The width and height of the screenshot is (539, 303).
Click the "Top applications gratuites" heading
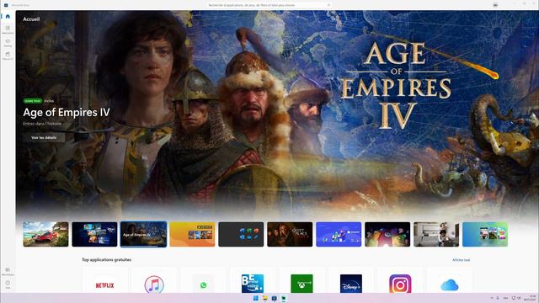106,260
